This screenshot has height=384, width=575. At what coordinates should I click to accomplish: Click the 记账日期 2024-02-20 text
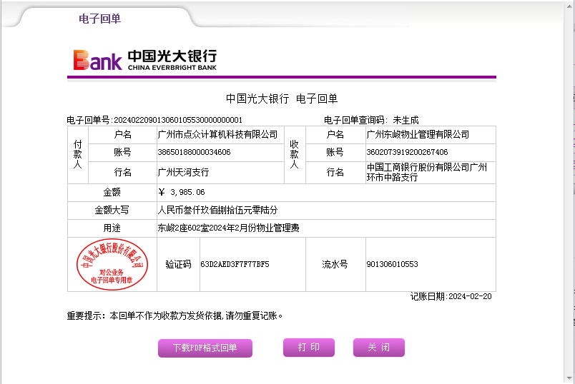[451, 296]
